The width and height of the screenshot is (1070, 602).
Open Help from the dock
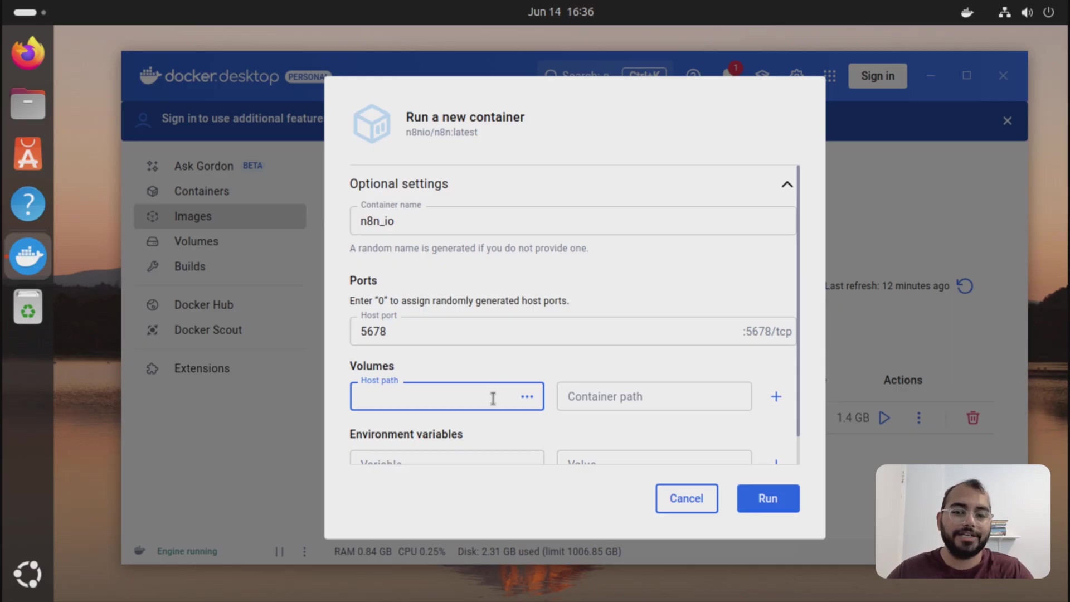click(28, 204)
